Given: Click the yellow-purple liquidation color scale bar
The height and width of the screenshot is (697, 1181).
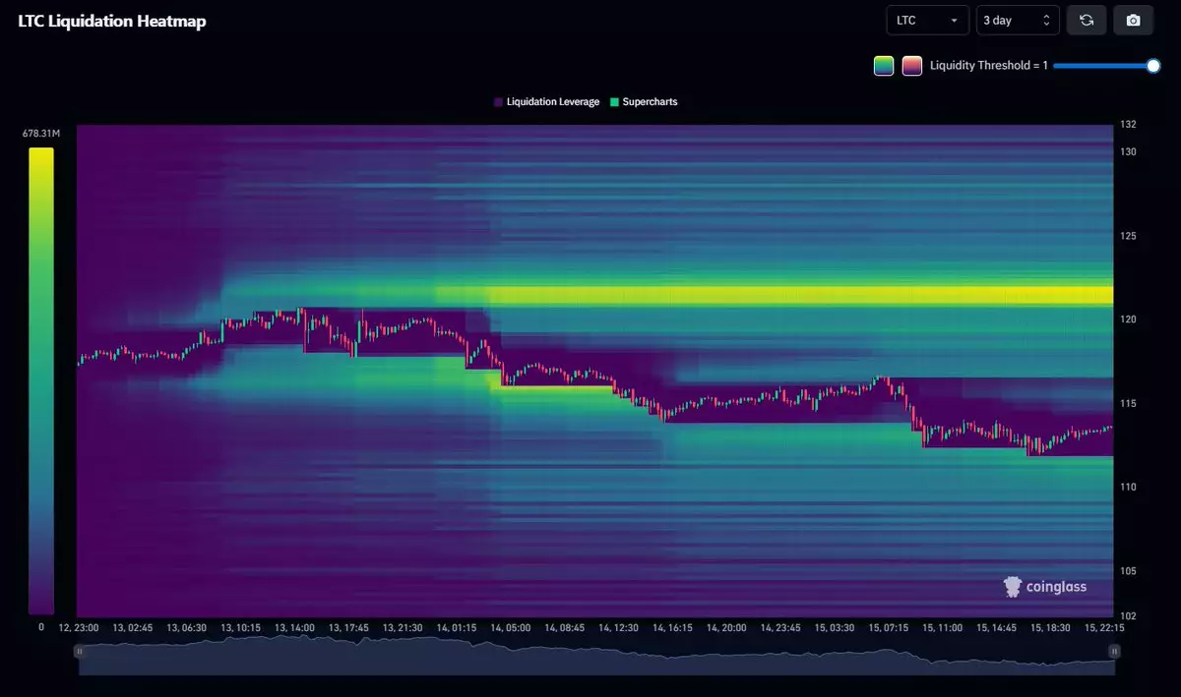Looking at the screenshot, I should coord(41,379).
